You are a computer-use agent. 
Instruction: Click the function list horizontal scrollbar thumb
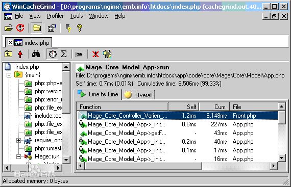143,166
